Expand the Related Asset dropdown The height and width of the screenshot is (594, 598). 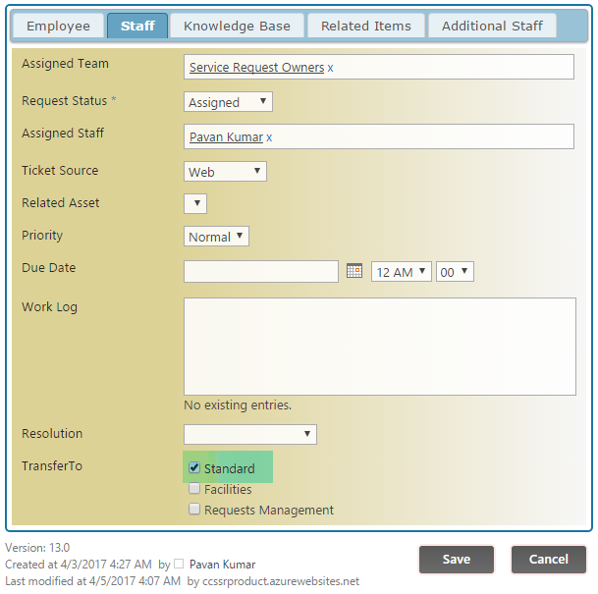pyautogui.click(x=195, y=204)
